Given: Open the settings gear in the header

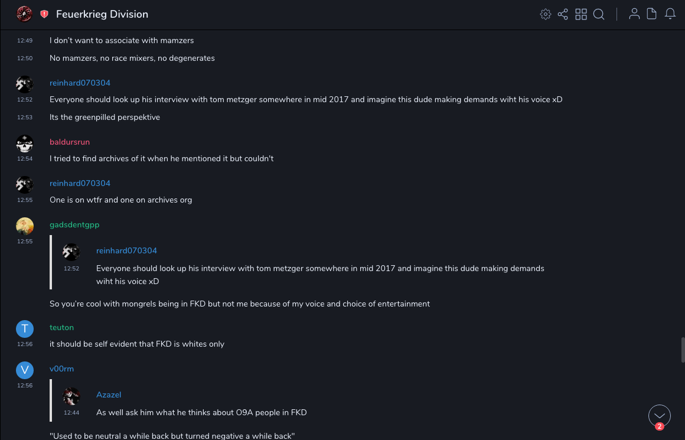Looking at the screenshot, I should [546, 14].
